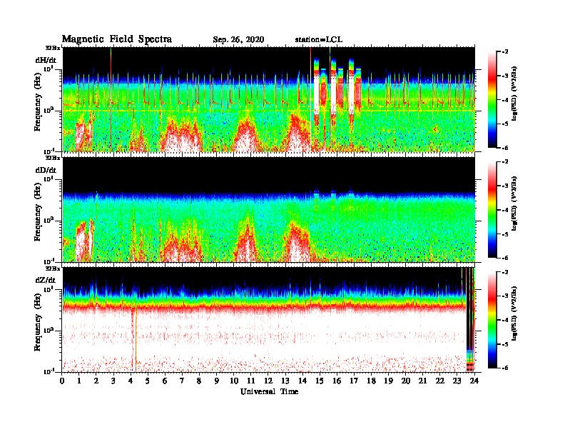Click the -2 tick on the dZ/dt color bar

point(505,272)
